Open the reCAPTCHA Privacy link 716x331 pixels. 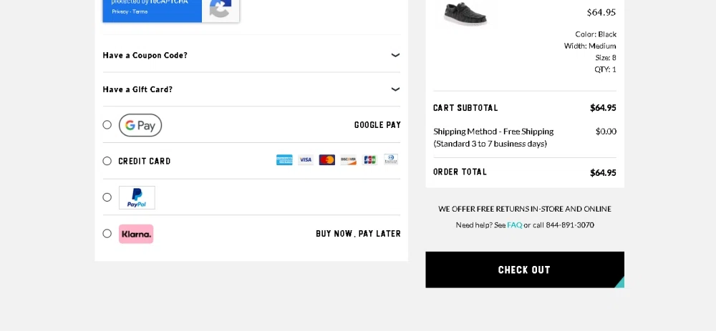click(120, 11)
